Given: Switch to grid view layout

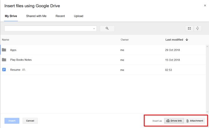Looking at the screenshot, I should tap(189, 29).
